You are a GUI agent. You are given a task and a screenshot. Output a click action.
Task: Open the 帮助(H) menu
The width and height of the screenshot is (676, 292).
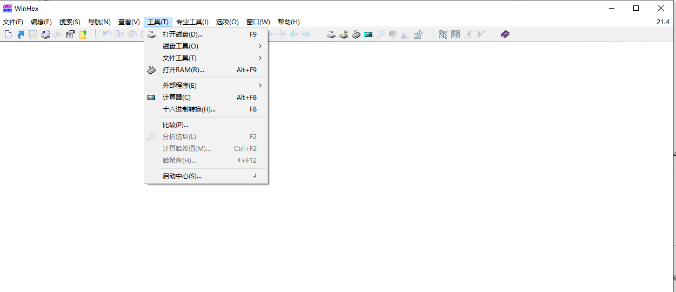(289, 22)
